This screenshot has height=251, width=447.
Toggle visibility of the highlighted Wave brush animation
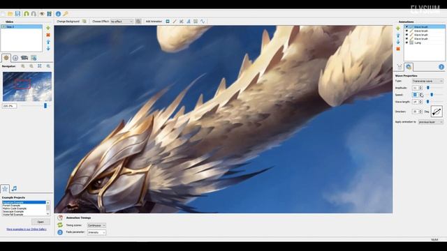[406, 26]
